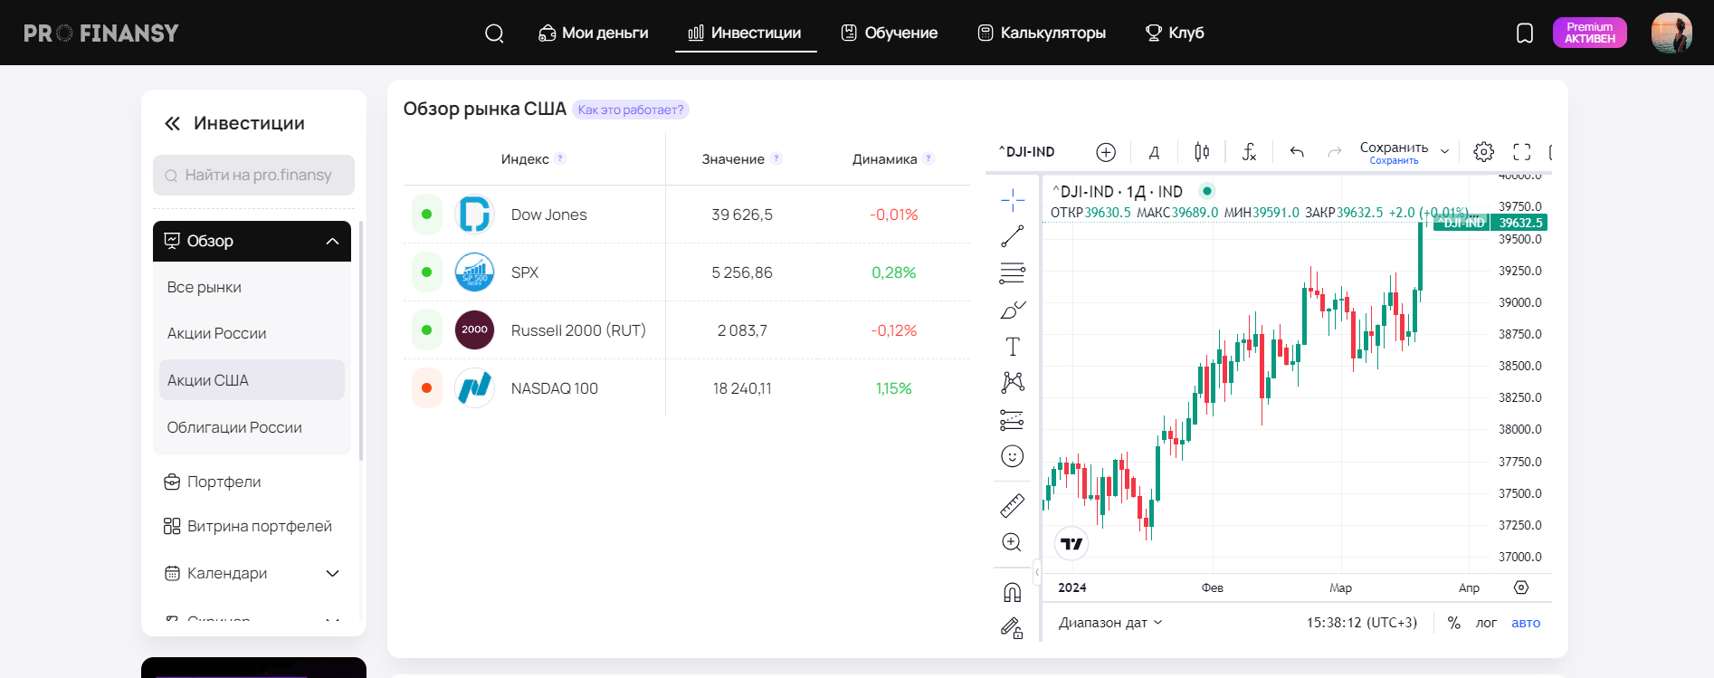Select the forecast and measurement tool

pyautogui.click(x=1013, y=419)
